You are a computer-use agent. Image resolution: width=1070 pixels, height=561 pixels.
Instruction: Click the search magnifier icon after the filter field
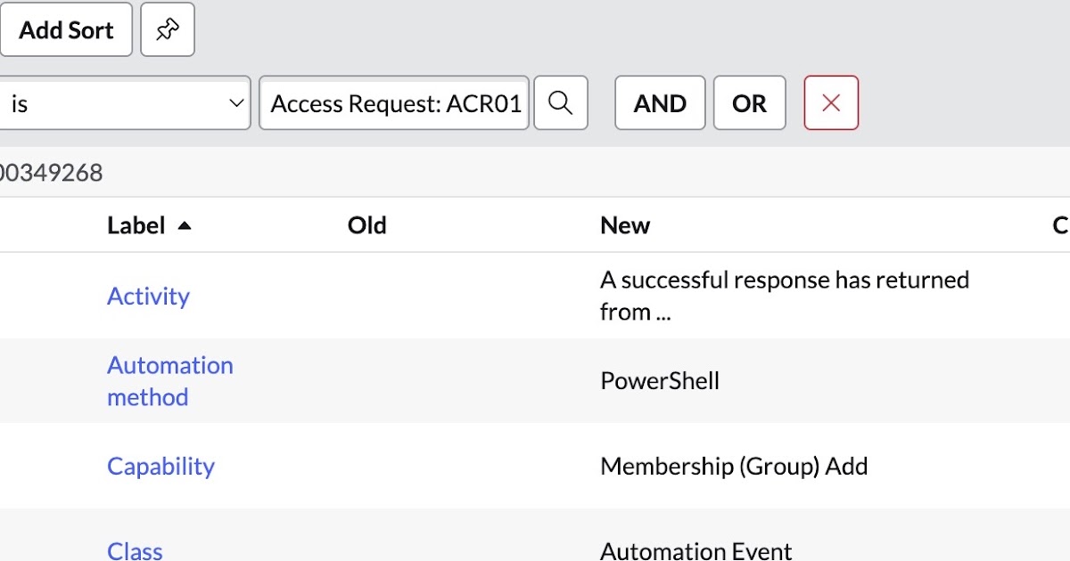561,103
